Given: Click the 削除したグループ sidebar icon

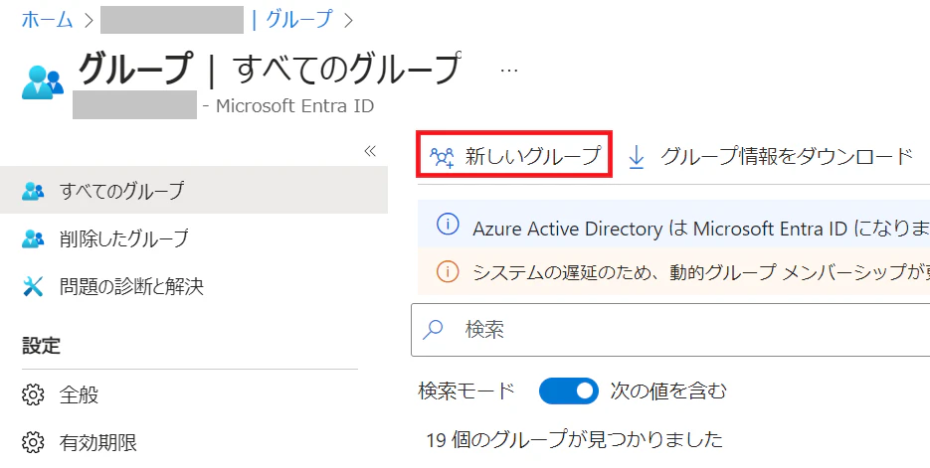Looking at the screenshot, I should click(x=33, y=238).
